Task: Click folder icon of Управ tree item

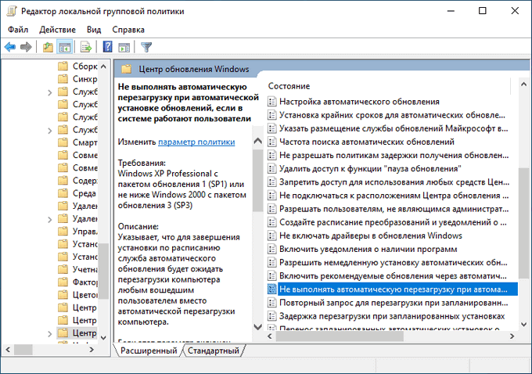Action: (x=63, y=231)
